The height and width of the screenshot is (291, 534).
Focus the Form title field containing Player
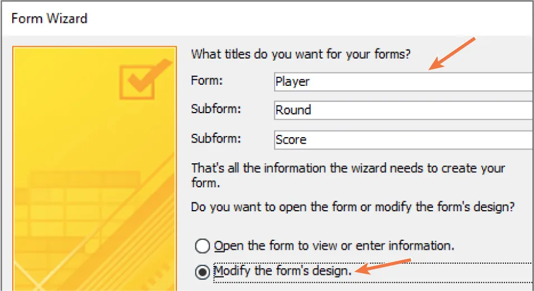pyautogui.click(x=402, y=82)
